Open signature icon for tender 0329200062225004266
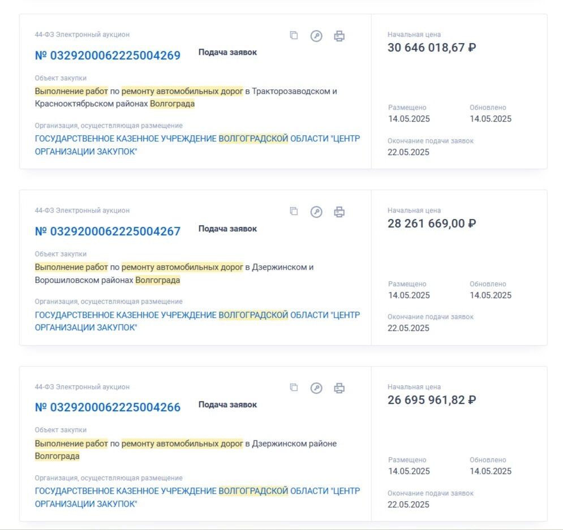563x530 pixels. [x=316, y=388]
